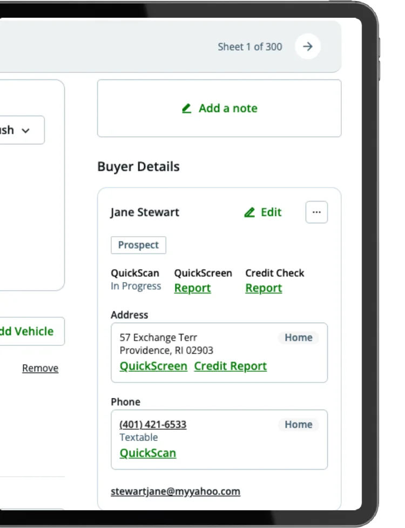Open the QuickScreen Report link
Image resolution: width=405 pixels, height=528 pixels.
tap(192, 288)
